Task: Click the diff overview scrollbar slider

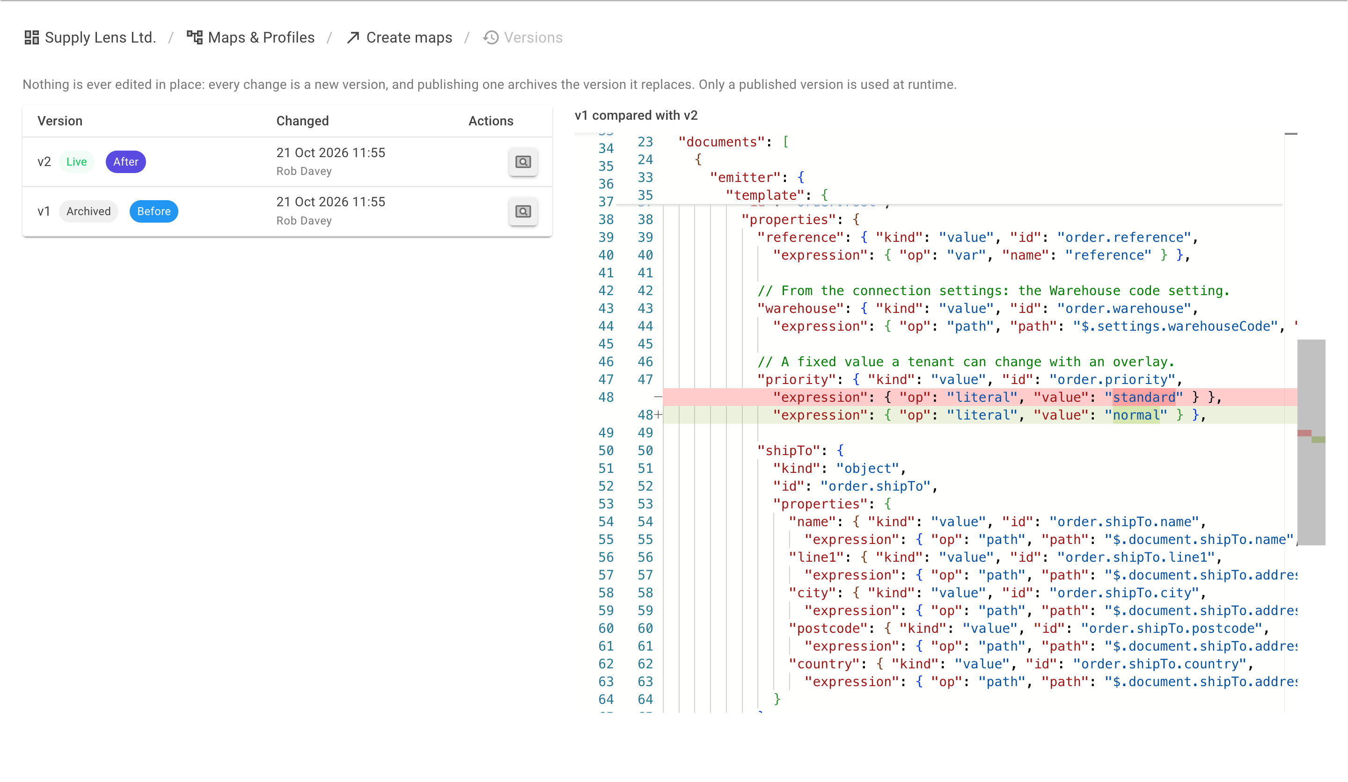Action: coord(1311,442)
